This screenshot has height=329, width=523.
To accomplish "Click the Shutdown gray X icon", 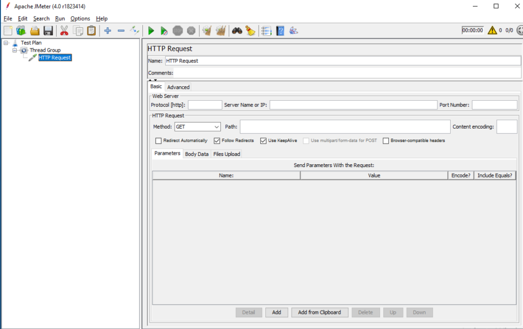I will (x=191, y=31).
